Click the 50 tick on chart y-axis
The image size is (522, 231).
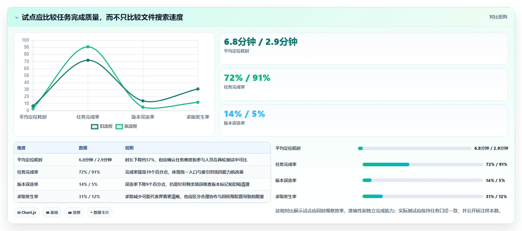click(26, 76)
